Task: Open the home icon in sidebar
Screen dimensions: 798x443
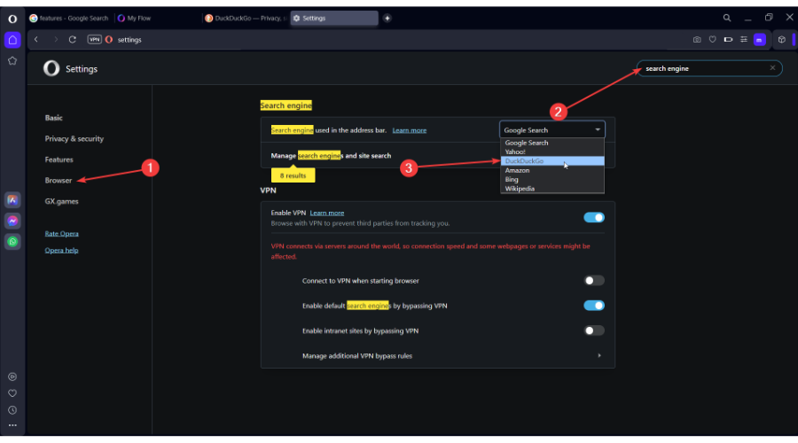Action: click(x=12, y=40)
